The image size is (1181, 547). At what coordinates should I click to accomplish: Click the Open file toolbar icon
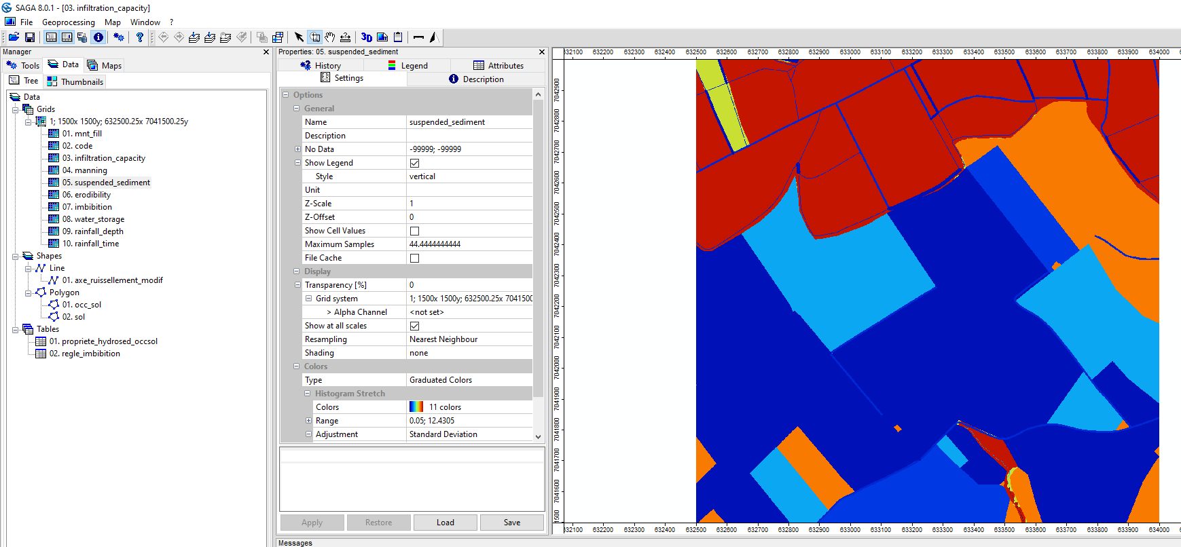coord(14,37)
